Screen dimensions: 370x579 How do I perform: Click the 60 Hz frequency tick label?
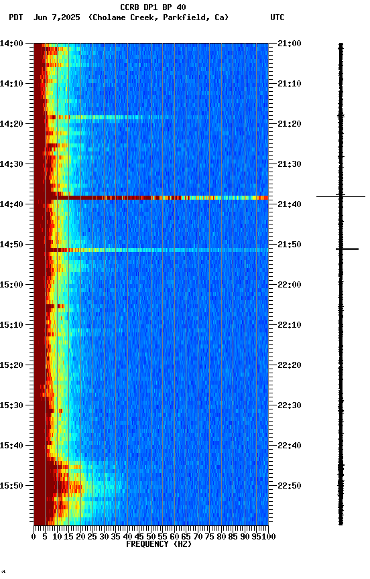click(x=174, y=537)
